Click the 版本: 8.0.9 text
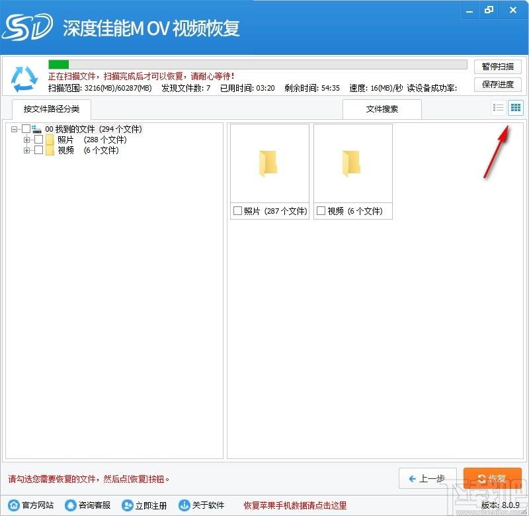The width and height of the screenshot is (529, 516). [501, 505]
